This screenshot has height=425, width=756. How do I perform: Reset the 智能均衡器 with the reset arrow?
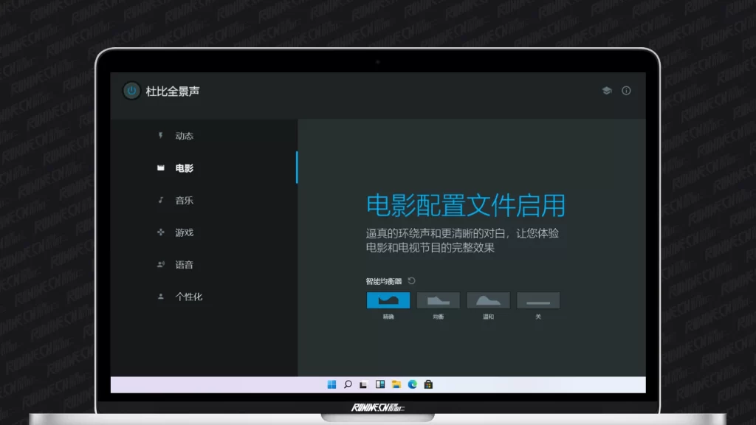click(x=412, y=280)
